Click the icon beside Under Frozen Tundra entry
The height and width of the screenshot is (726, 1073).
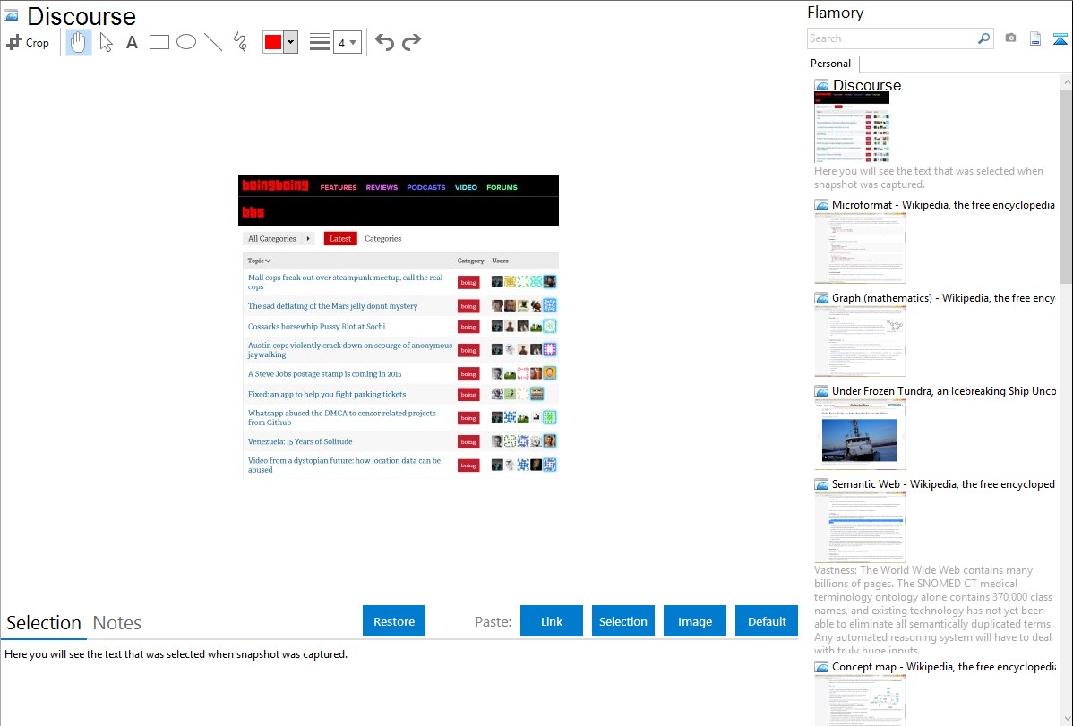click(822, 391)
